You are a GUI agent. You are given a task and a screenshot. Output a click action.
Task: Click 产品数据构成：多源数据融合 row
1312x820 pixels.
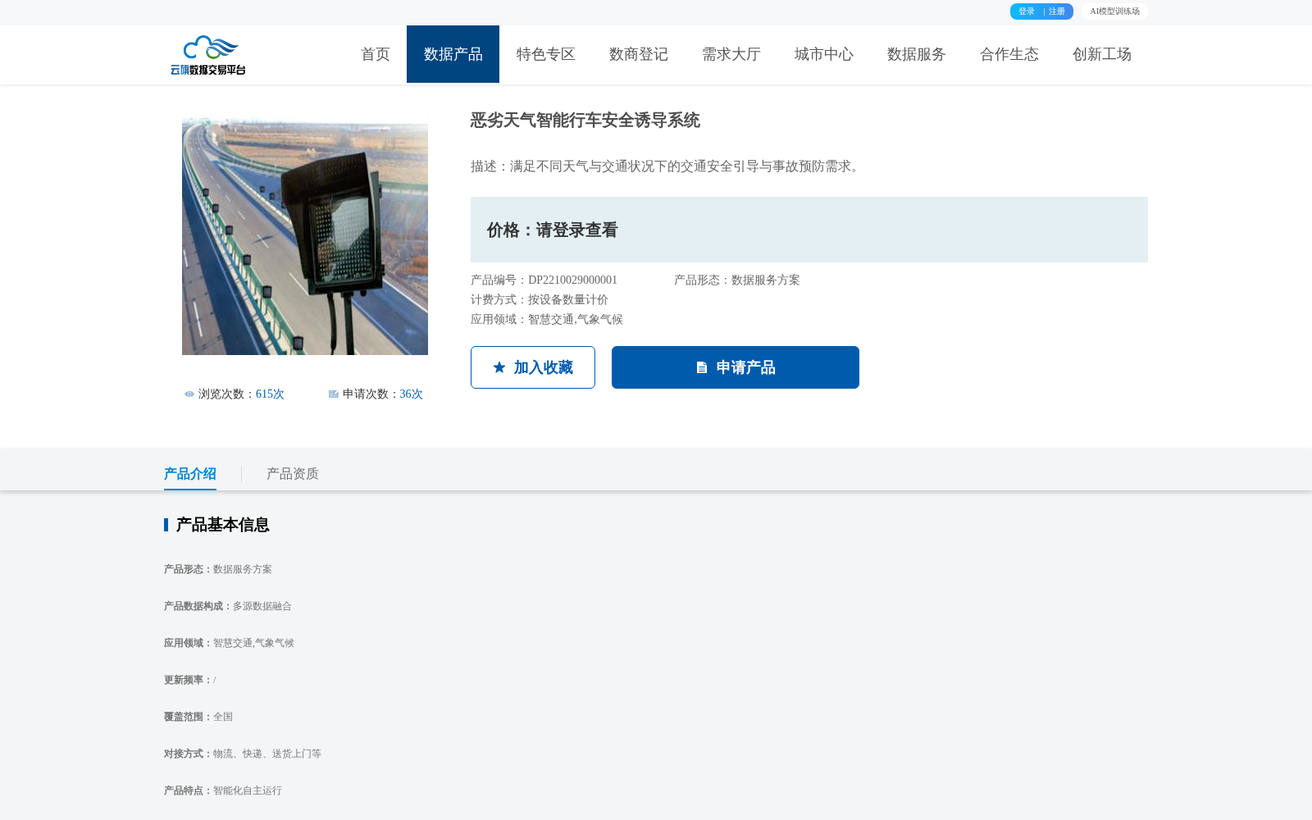pyautogui.click(x=228, y=607)
